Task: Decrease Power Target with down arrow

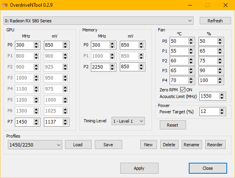Action: tap(222, 113)
